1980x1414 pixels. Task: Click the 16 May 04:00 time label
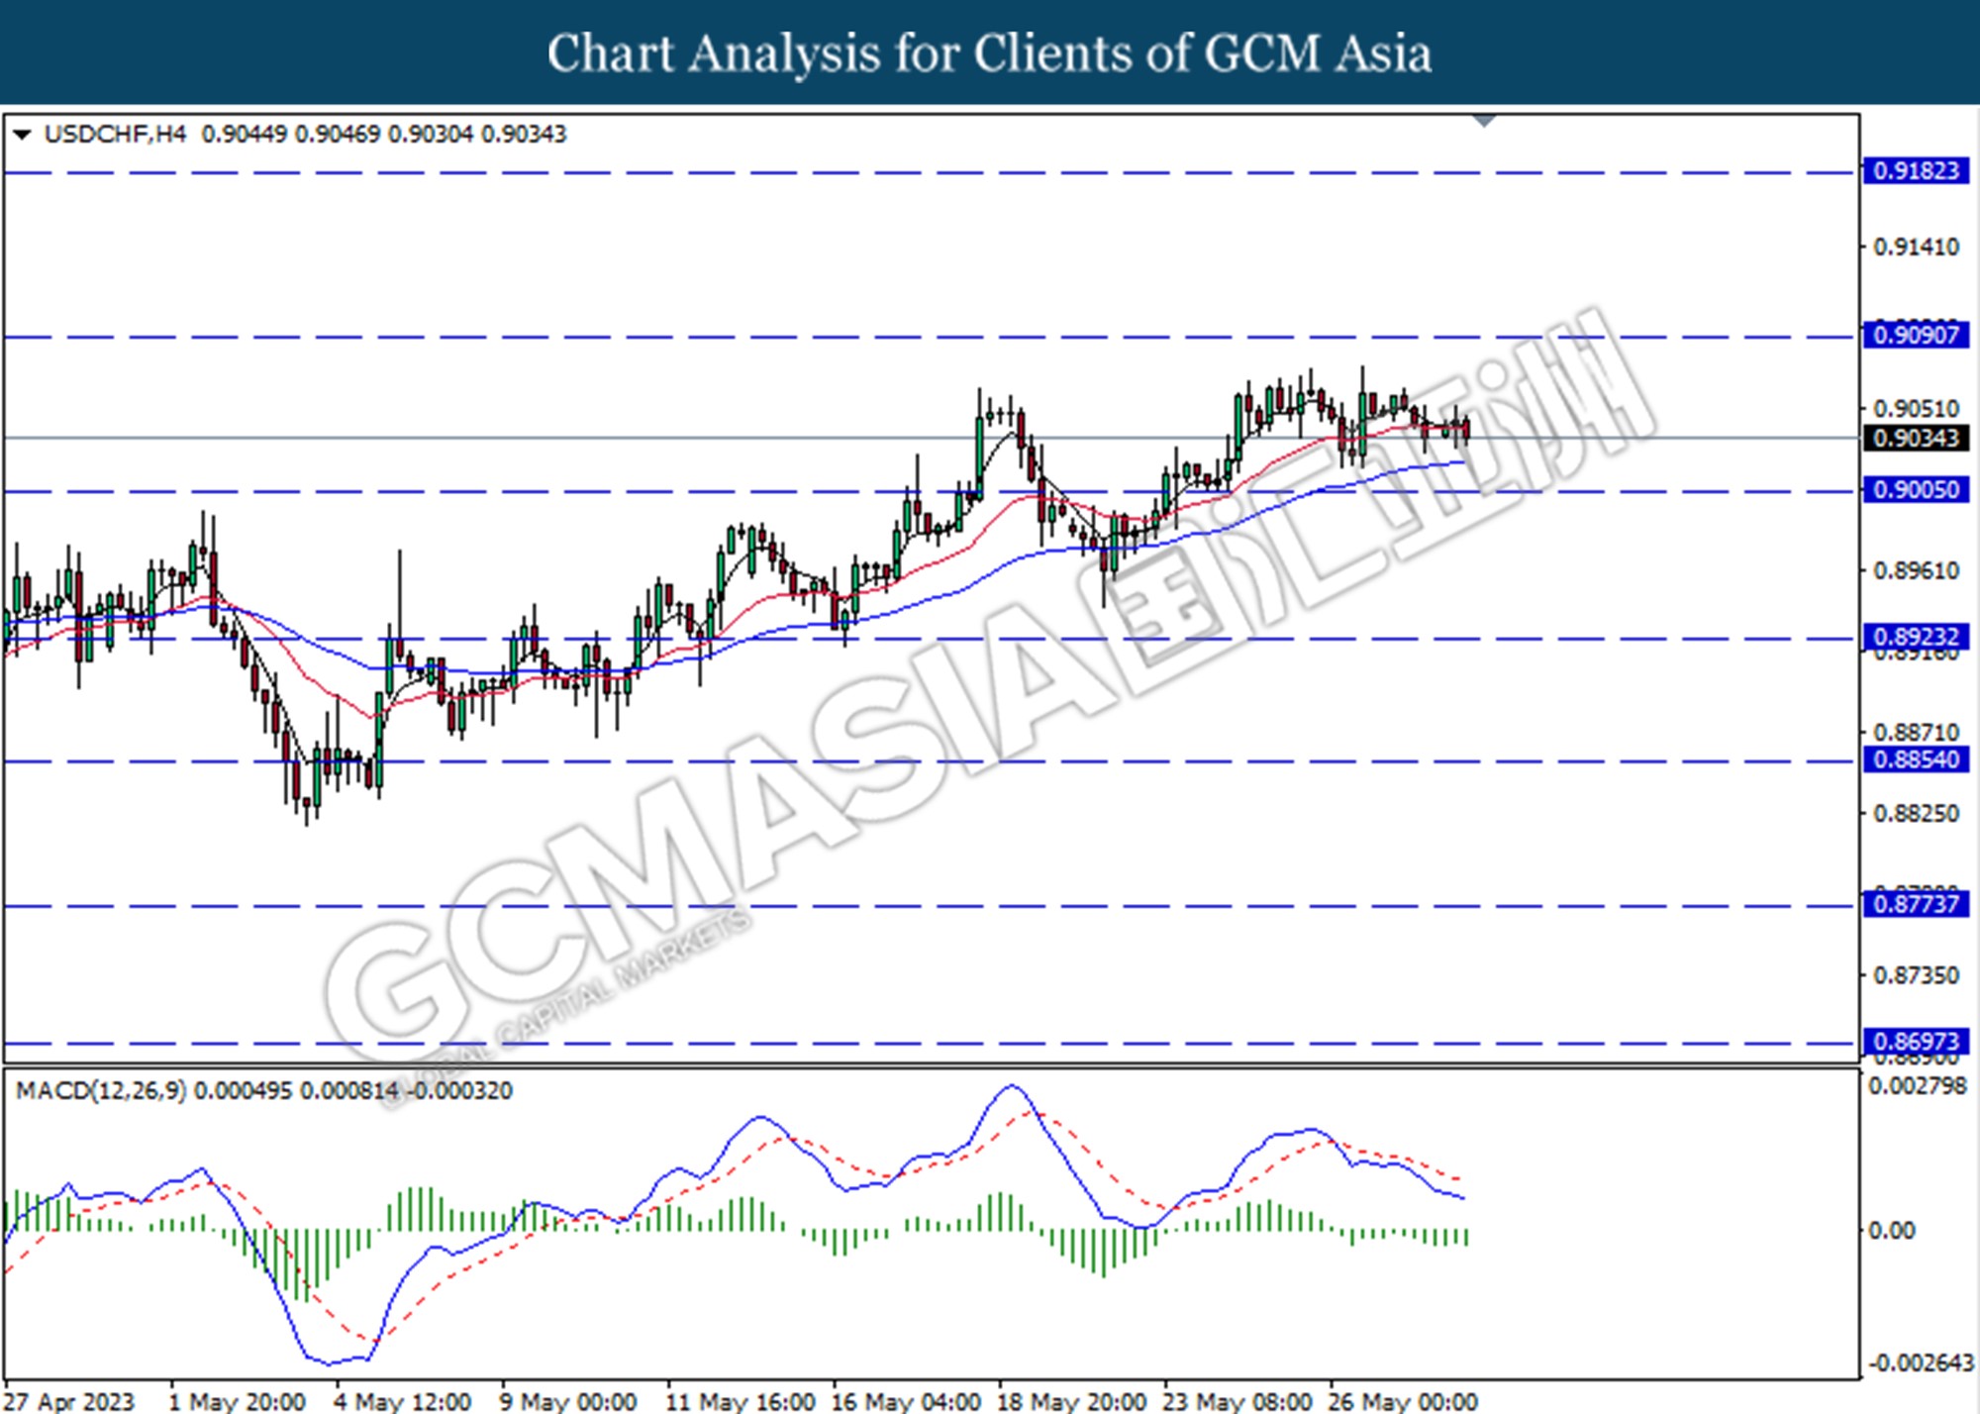click(x=906, y=1401)
